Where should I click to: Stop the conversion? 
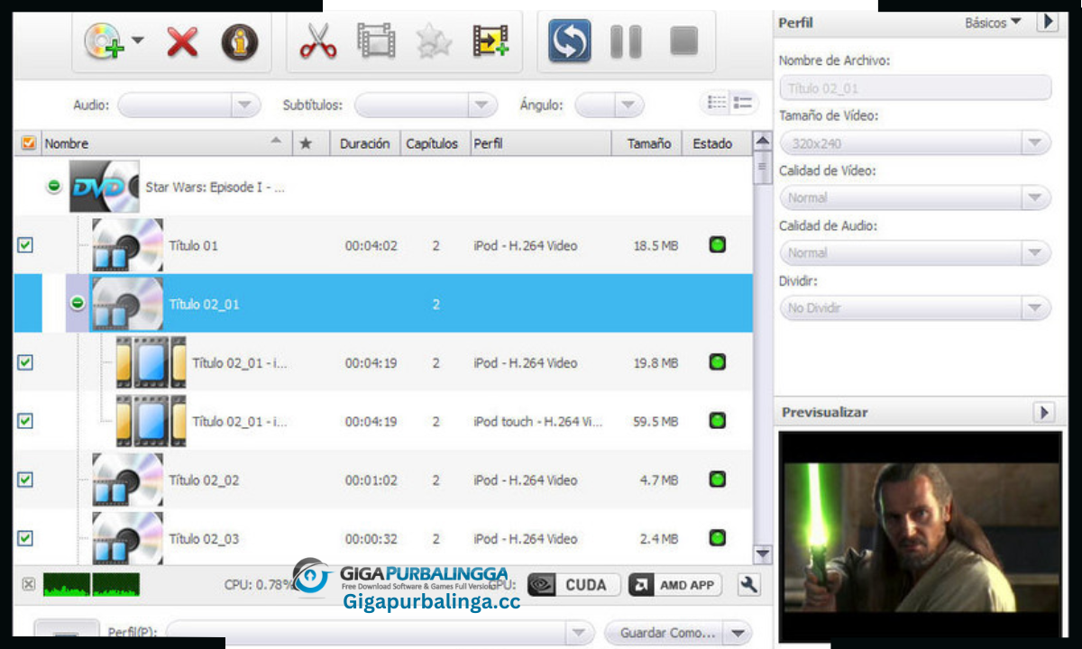click(684, 41)
